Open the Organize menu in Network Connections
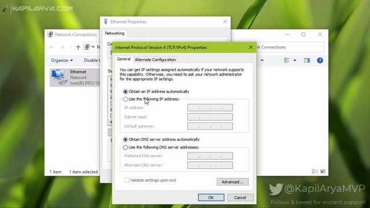Viewport: 370px width, 208px height. pyautogui.click(x=62, y=60)
